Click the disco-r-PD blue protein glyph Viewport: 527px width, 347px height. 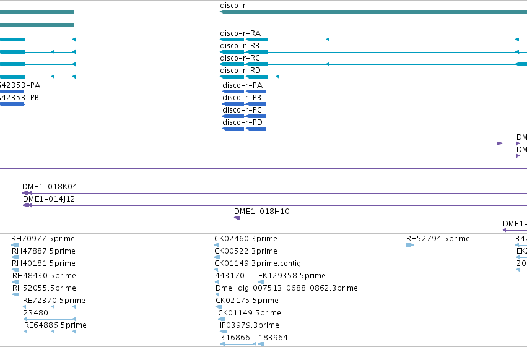pos(245,129)
